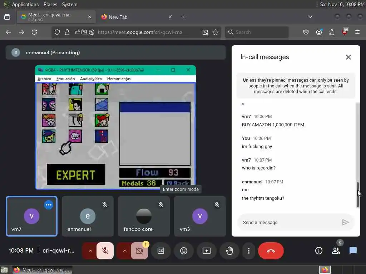Click the send message arrow
Image resolution: width=366 pixels, height=274 pixels.
tap(346, 222)
